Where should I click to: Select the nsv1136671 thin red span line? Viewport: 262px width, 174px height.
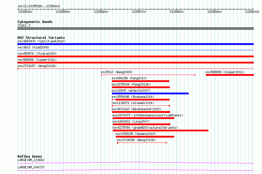coord(141,106)
